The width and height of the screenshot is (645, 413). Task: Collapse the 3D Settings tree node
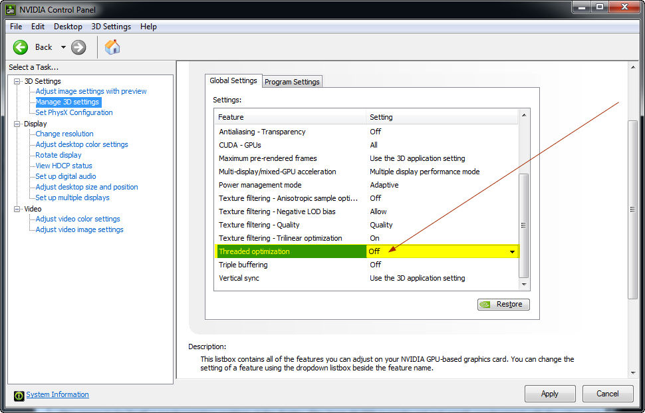17,81
